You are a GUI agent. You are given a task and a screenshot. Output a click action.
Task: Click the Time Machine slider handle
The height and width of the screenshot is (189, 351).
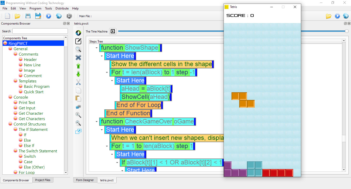(347, 31)
